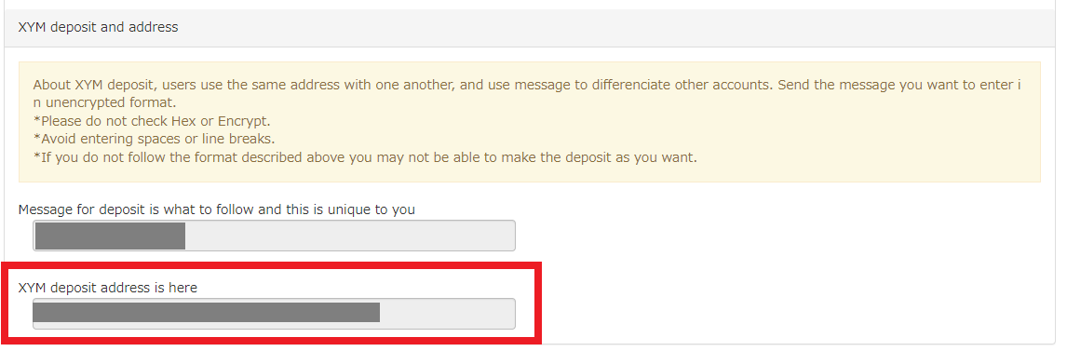
Task: Click the 'If you do not follow' warning line
Action: (x=365, y=158)
